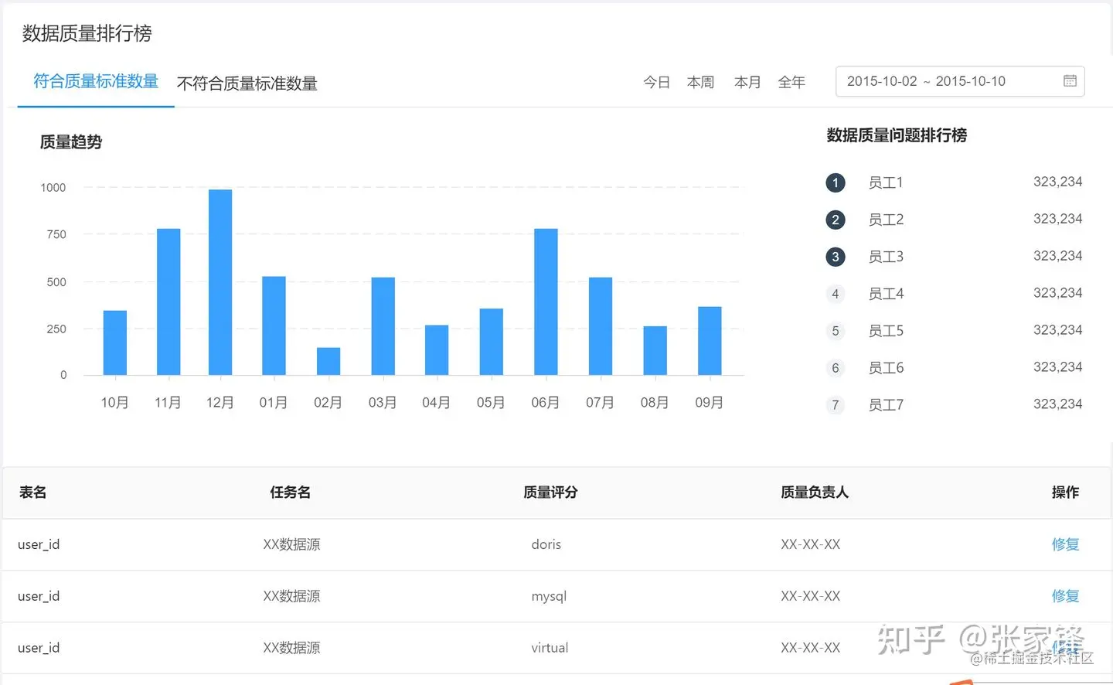This screenshot has height=685, width=1113.
Task: Select the 05月 bar in the chart
Action: point(491,342)
